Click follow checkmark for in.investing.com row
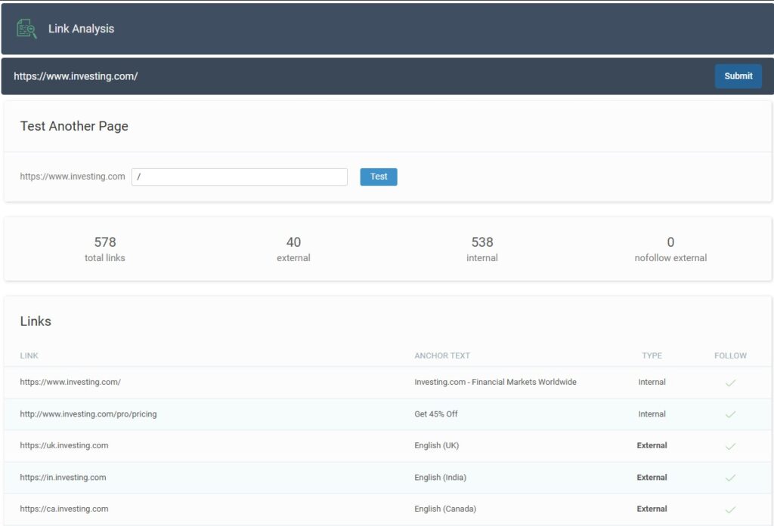This screenshot has height=526, width=774. [730, 478]
